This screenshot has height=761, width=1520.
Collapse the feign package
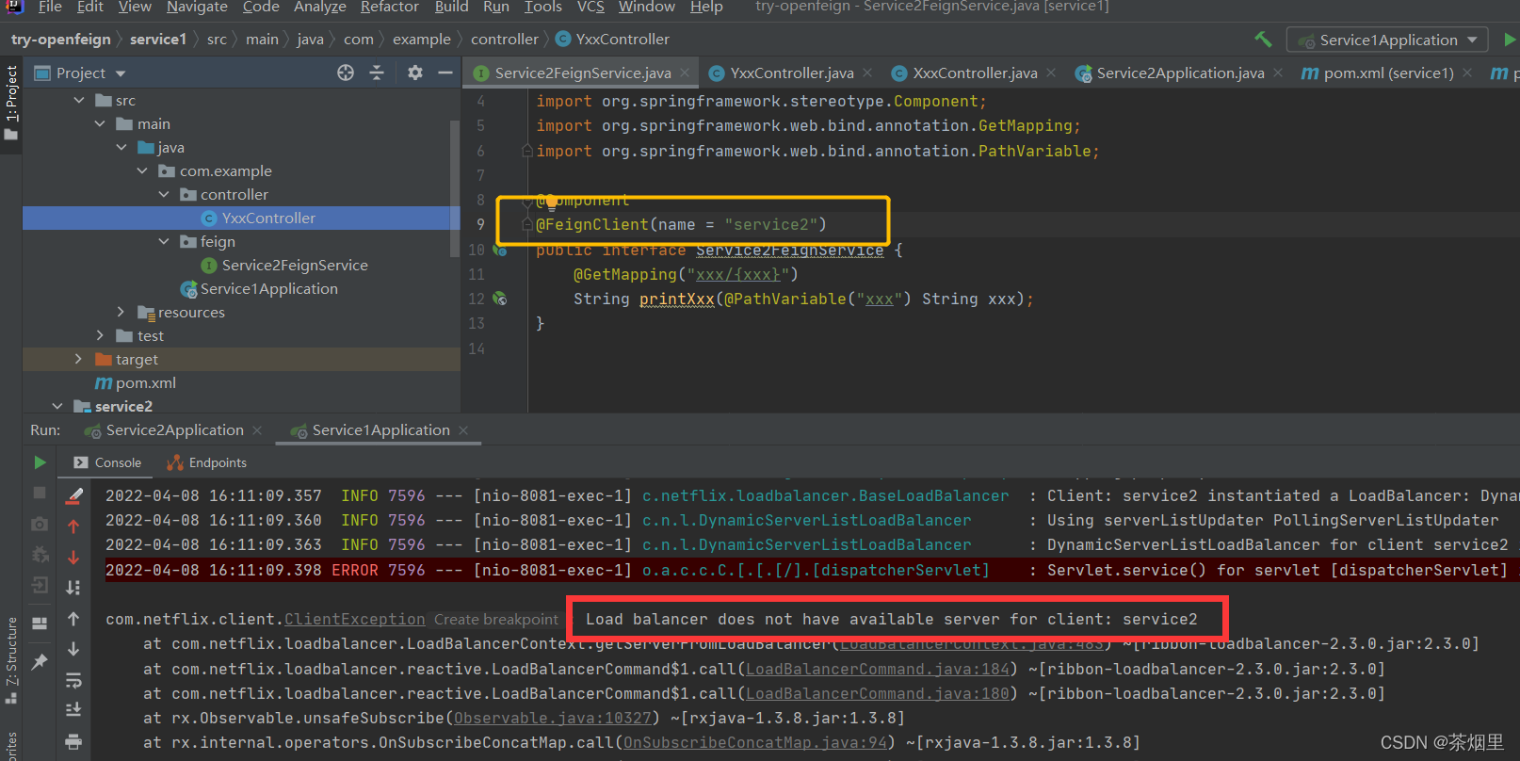coord(164,241)
